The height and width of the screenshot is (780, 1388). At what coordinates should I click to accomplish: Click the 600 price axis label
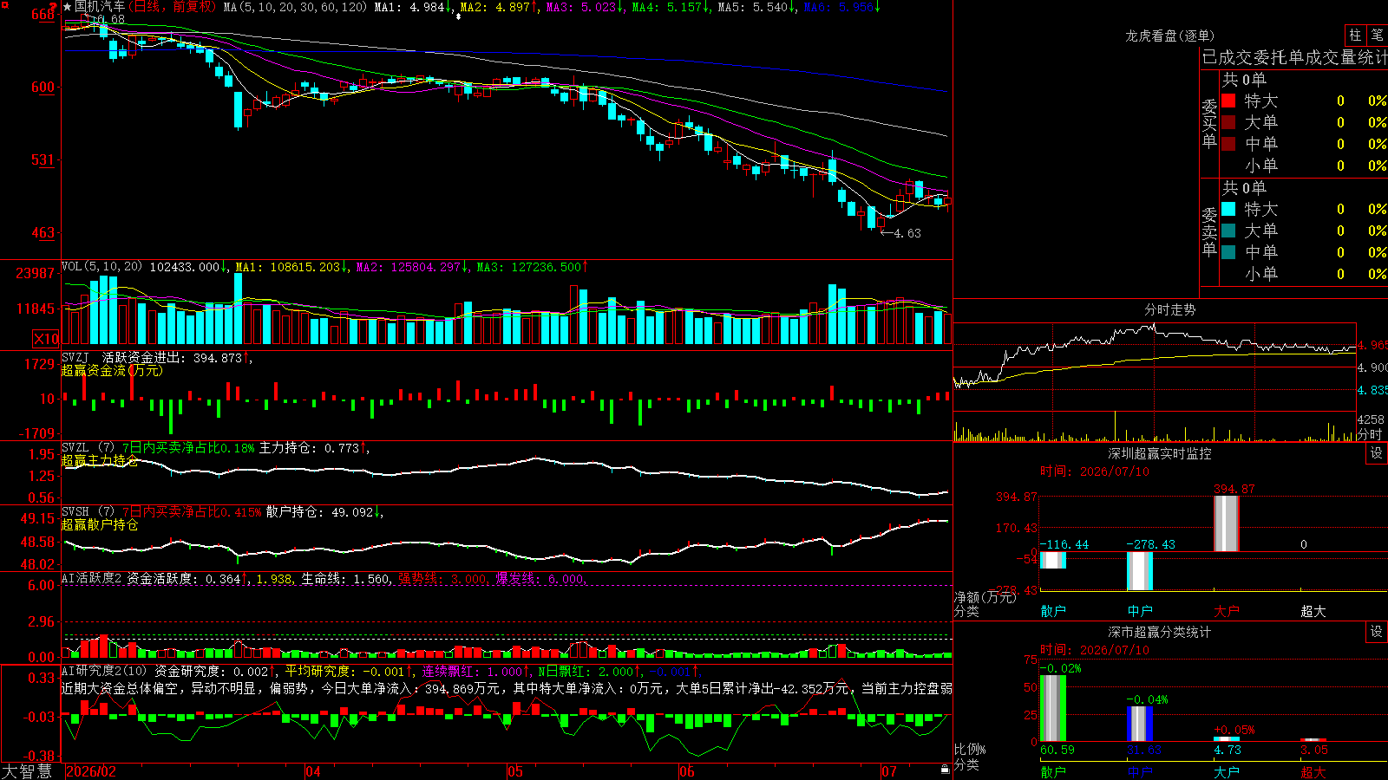pyautogui.click(x=43, y=87)
